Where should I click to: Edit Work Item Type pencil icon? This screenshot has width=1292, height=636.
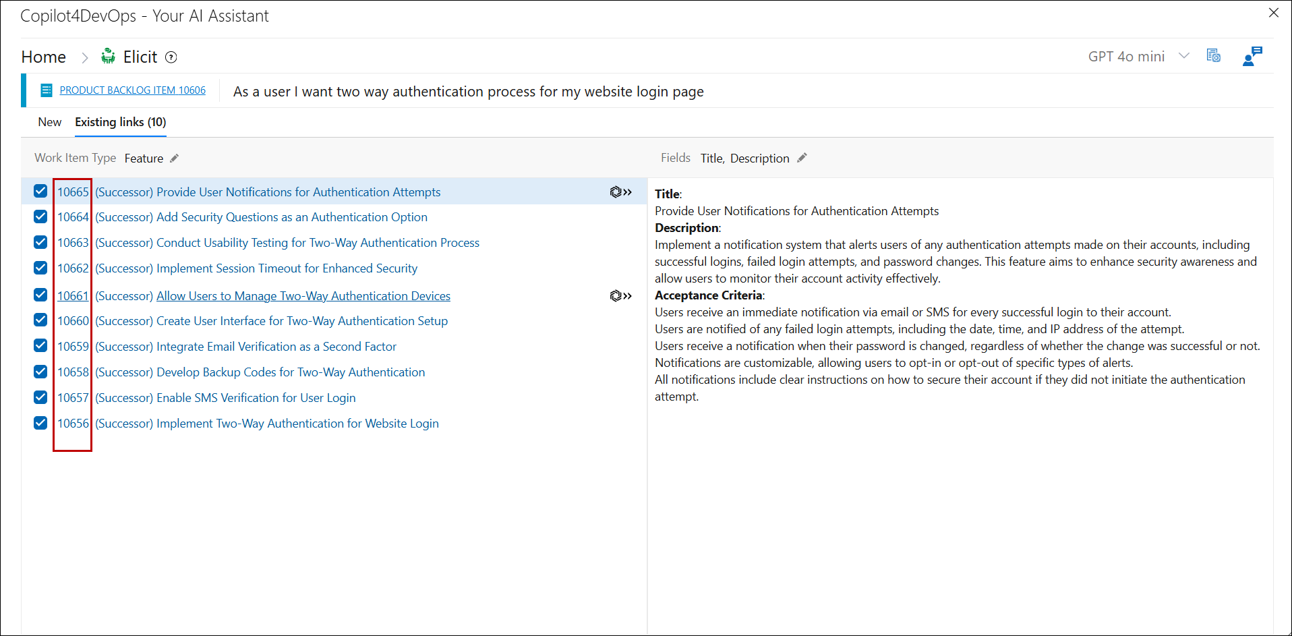coord(174,158)
